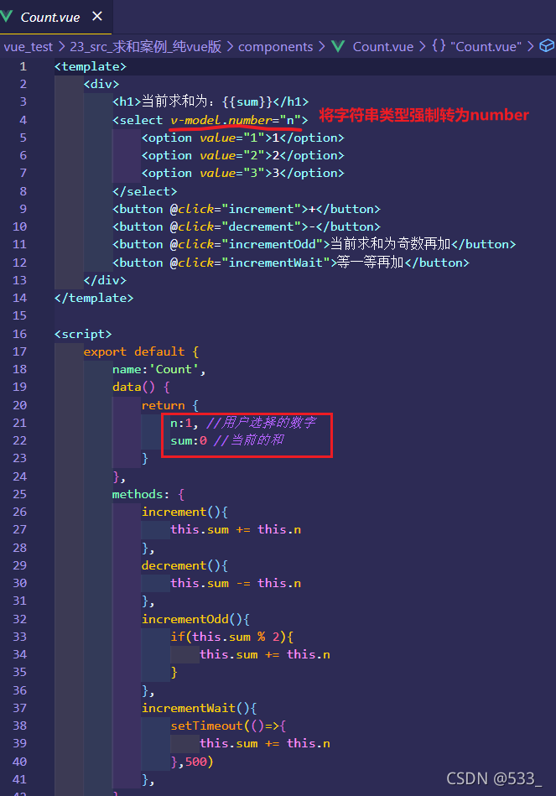Screen dimensions: 556x796
Task: Click the <script> opening tag
Action: (x=83, y=334)
